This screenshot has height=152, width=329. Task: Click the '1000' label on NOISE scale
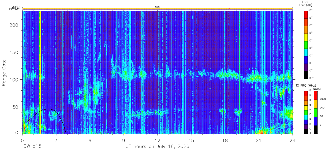[x=322, y=107]
